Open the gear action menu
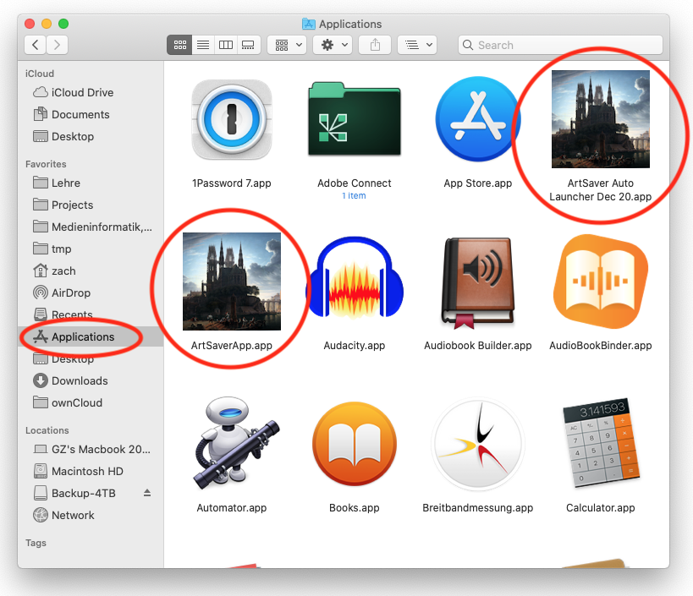The width and height of the screenshot is (693, 596). [333, 45]
